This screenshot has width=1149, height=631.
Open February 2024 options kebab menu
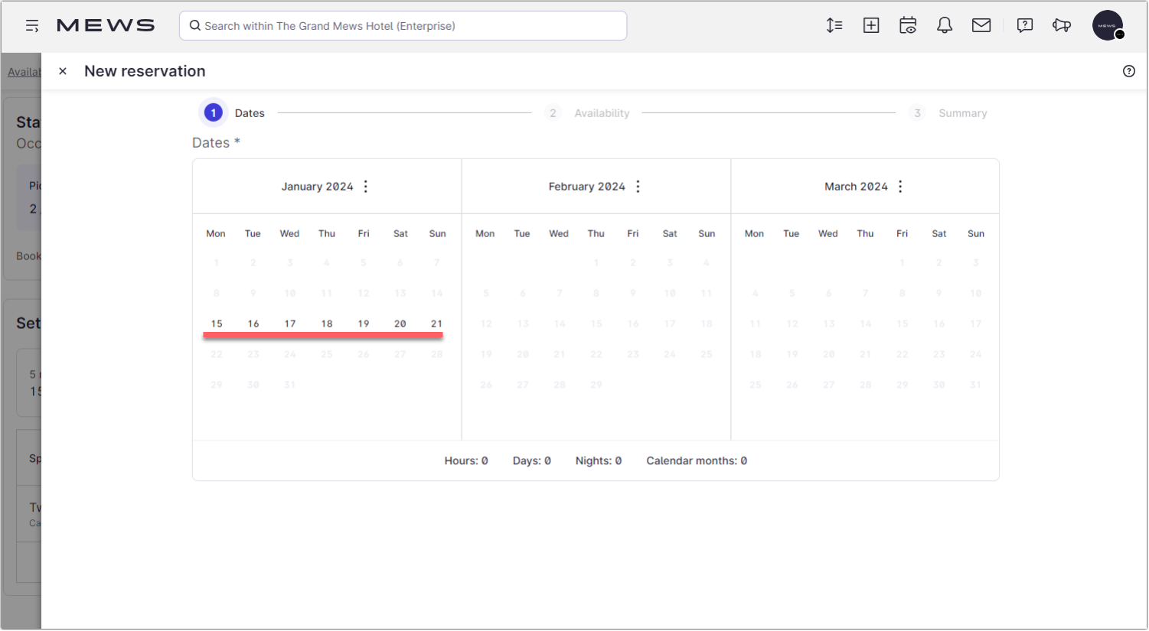point(638,187)
